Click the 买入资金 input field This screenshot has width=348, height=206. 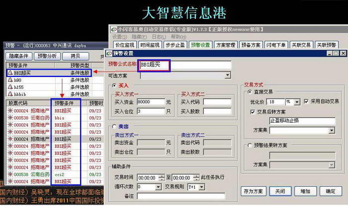pyautogui.click(x=151, y=102)
